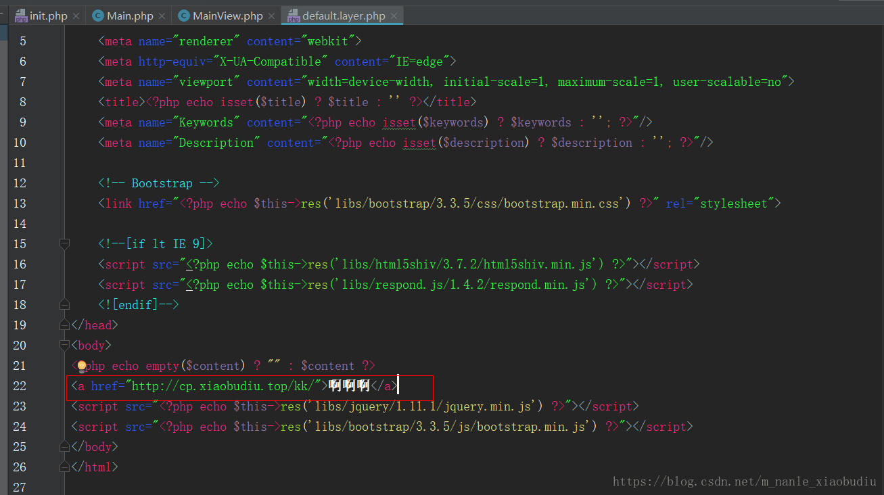Viewport: 884px width, 495px height.
Task: Open the MainView.php editor tab
Action: point(228,16)
